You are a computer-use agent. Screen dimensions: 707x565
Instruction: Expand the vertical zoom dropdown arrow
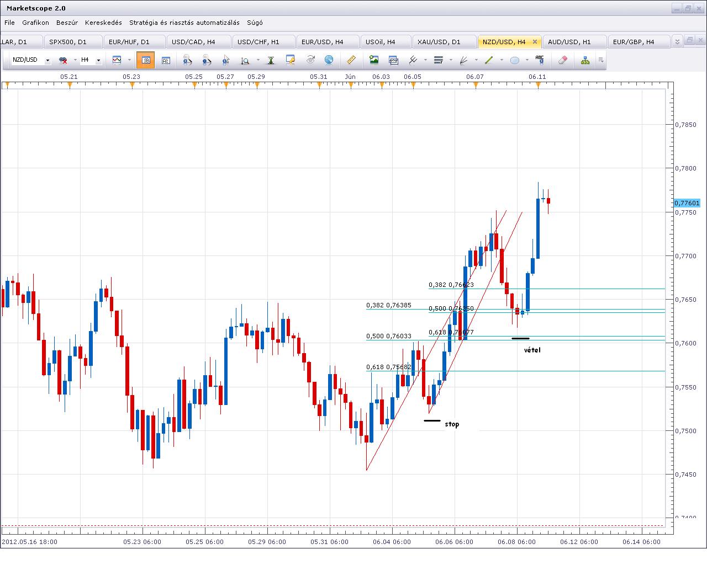click(258, 60)
